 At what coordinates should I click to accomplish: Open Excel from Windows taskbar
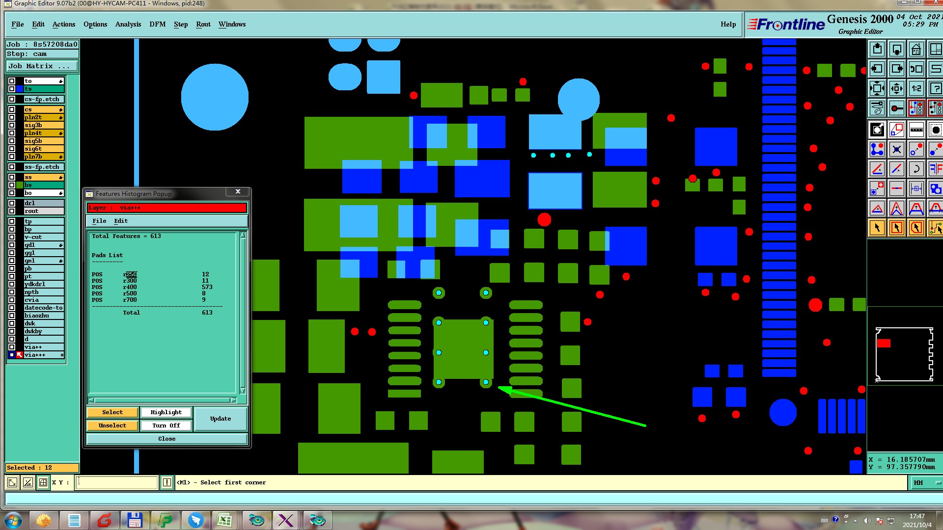[225, 520]
